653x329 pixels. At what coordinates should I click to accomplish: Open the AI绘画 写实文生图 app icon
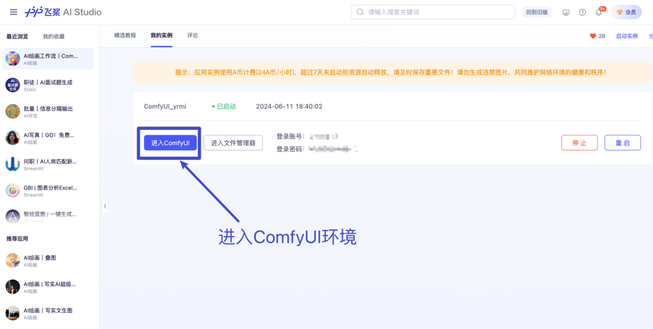point(13,313)
